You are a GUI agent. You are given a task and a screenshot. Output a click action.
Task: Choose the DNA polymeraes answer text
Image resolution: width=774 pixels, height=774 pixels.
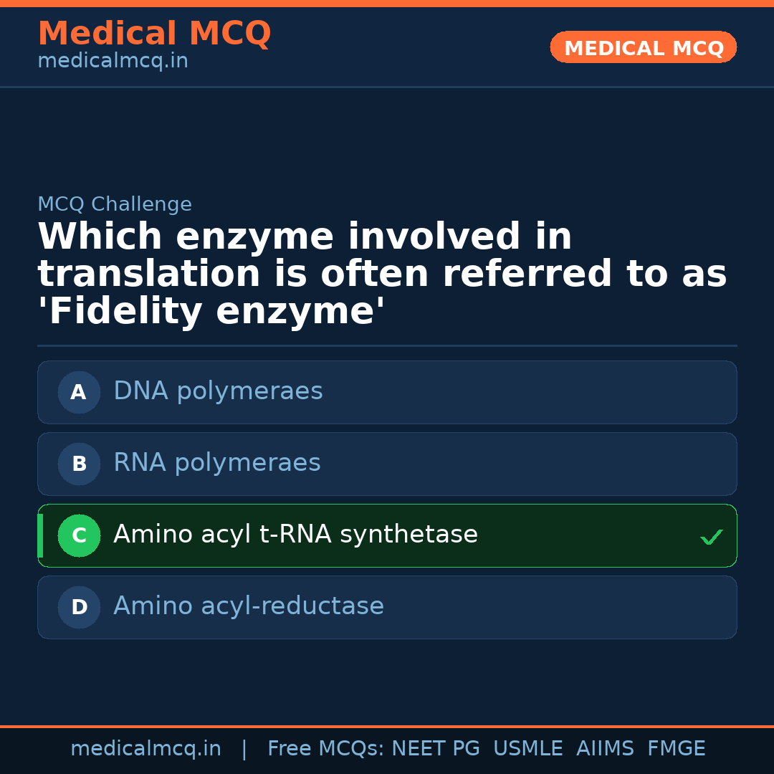tap(218, 391)
